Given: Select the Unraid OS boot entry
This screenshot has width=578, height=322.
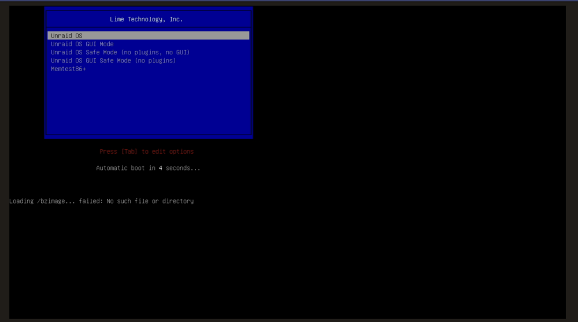Looking at the screenshot, I should (148, 35).
